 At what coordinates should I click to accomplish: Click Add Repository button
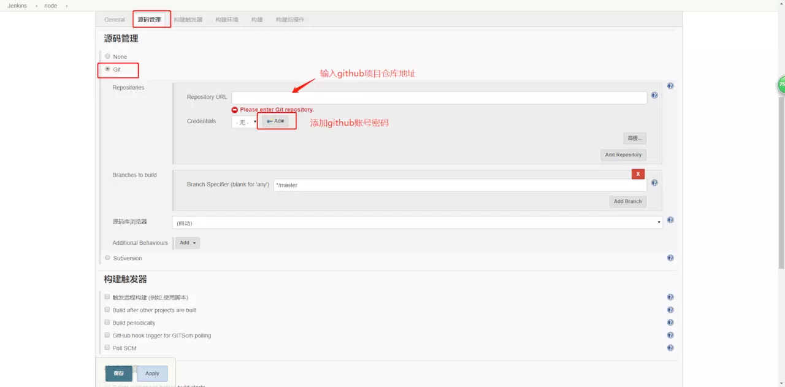coord(623,155)
